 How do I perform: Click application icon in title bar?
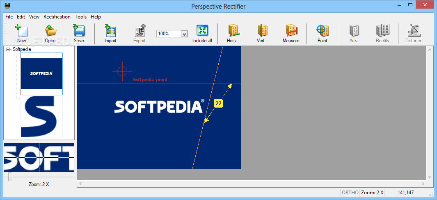pyautogui.click(x=7, y=6)
